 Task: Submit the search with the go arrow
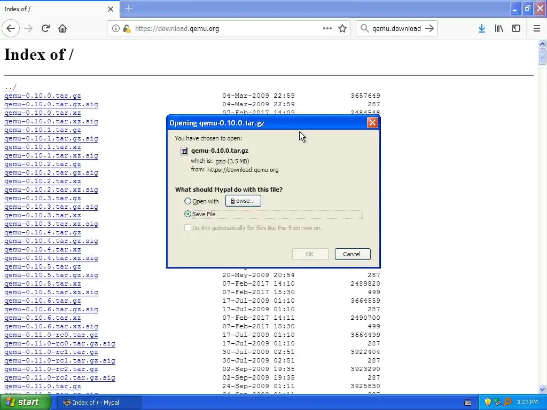click(429, 29)
